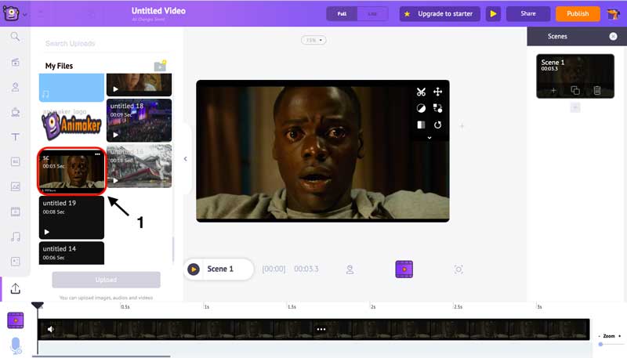Image resolution: width=627 pixels, height=358 pixels.
Task: Open the zoom percentage dropdown
Action: [x=313, y=40]
